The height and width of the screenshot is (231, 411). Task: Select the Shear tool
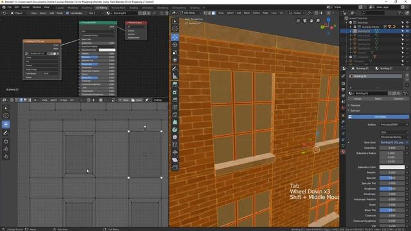(175, 160)
